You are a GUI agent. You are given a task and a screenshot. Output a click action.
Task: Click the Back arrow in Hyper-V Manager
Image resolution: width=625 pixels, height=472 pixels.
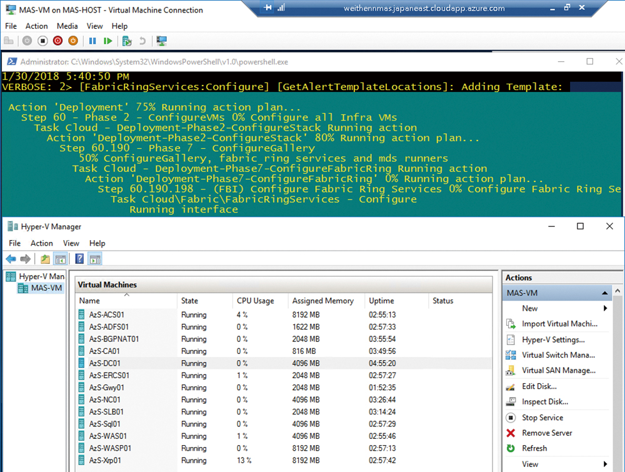point(11,259)
